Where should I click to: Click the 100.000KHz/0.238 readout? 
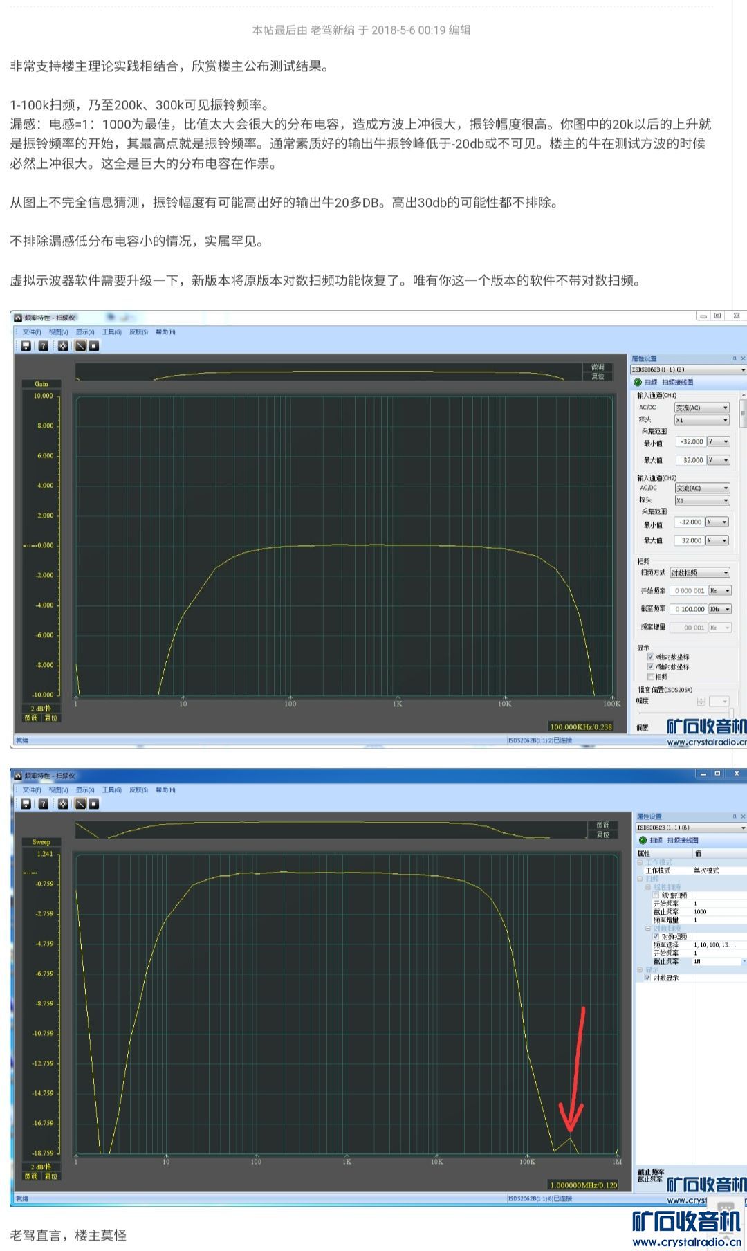click(x=581, y=727)
